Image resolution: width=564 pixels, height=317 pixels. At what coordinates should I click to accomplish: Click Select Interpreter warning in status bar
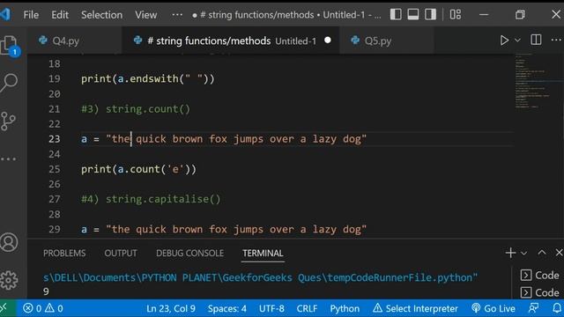coord(415,308)
